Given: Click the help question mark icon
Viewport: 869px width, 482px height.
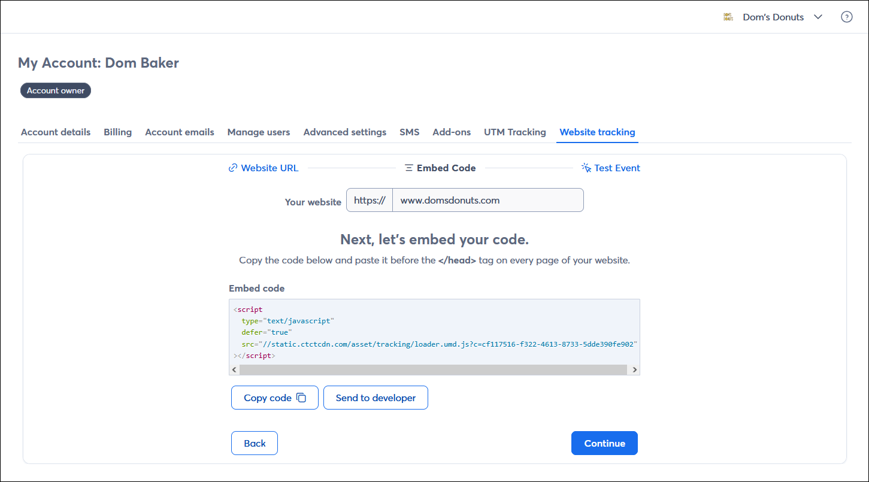Looking at the screenshot, I should [x=846, y=17].
